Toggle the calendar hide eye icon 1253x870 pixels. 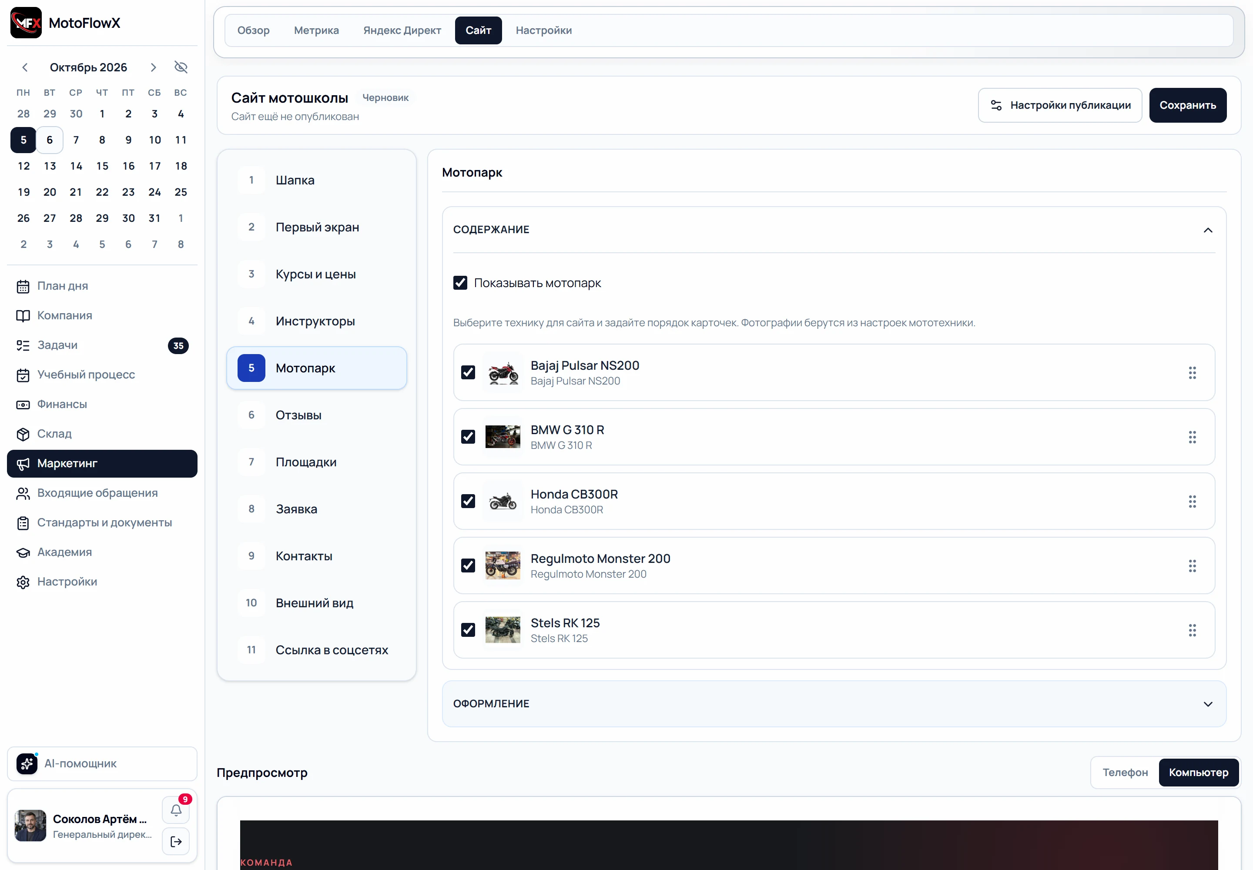(181, 67)
